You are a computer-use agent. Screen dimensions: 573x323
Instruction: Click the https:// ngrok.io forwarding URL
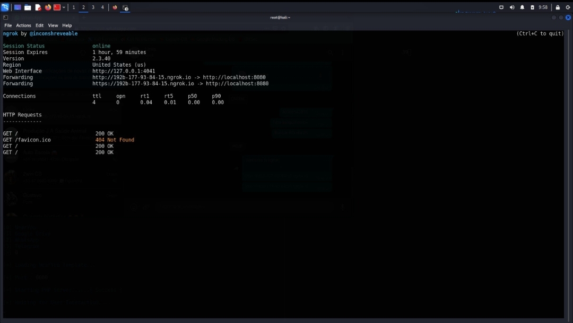pos(143,84)
